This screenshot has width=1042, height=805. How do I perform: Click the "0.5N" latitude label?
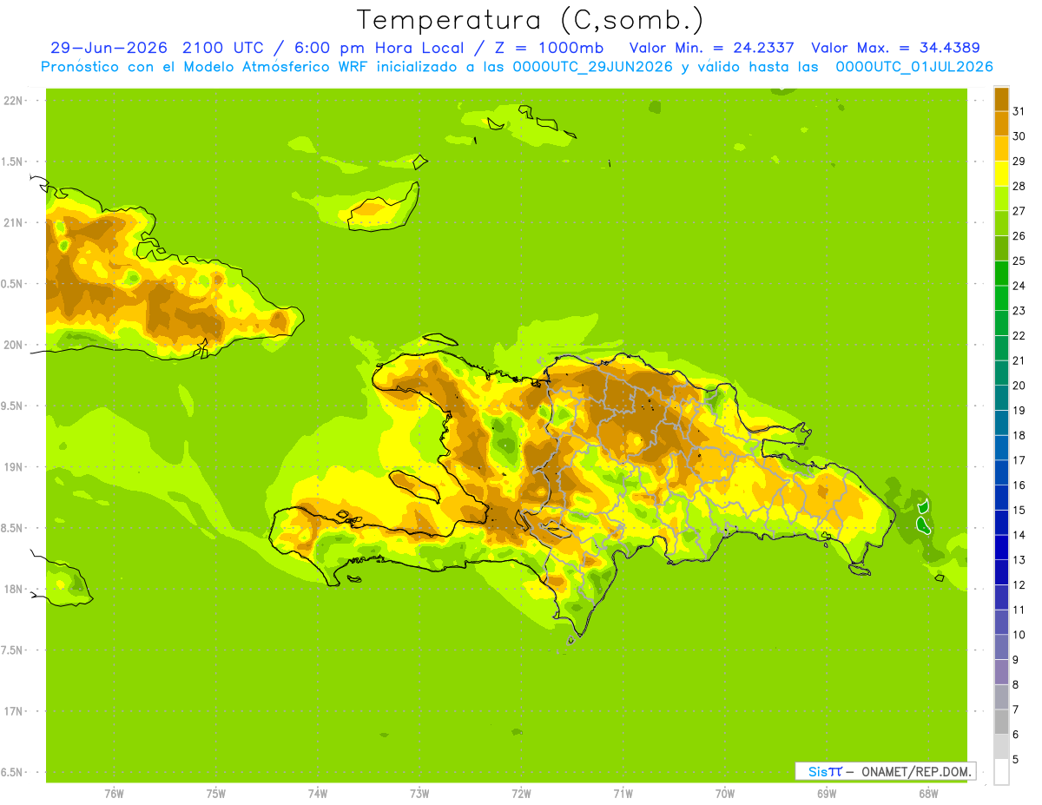[13, 284]
